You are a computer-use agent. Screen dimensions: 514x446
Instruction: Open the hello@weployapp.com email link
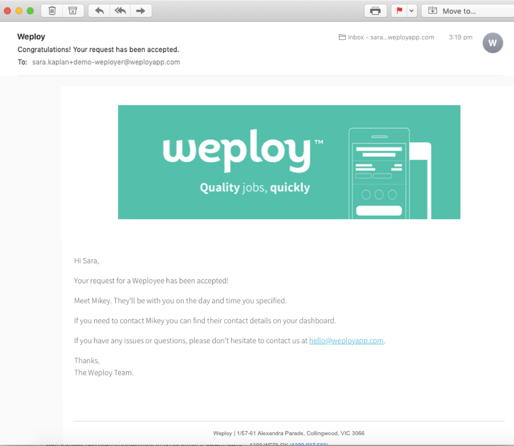click(x=346, y=341)
